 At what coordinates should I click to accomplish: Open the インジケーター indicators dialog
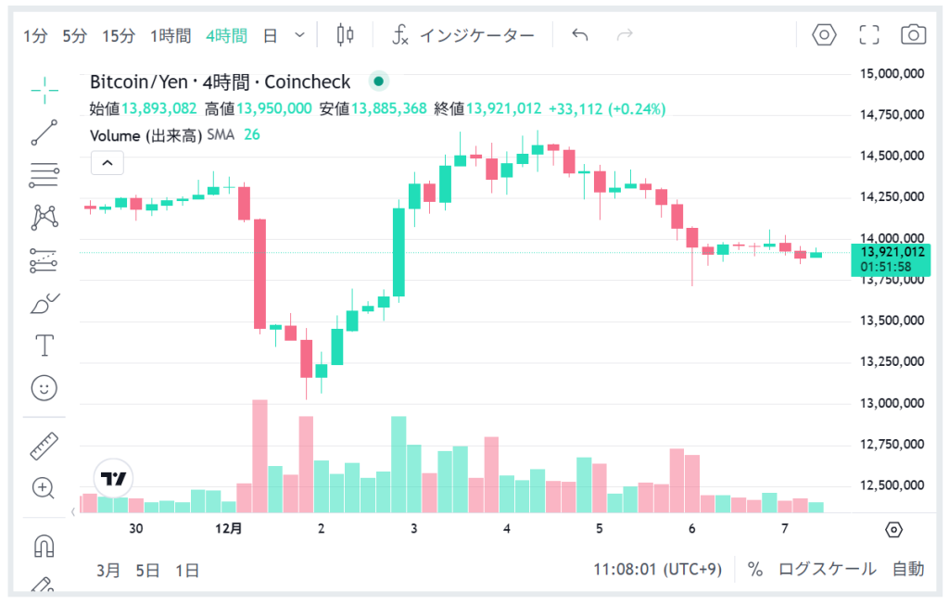coord(463,36)
